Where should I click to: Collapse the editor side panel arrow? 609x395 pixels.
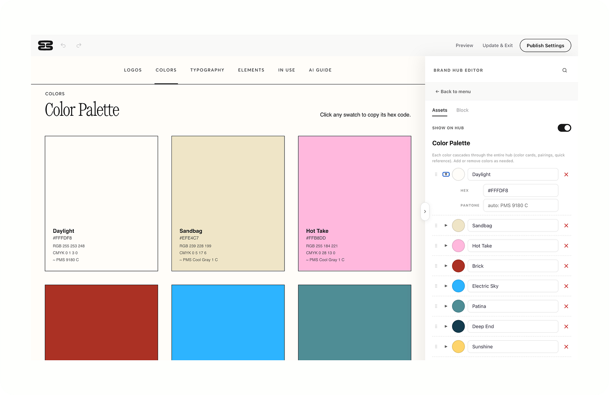(x=425, y=212)
